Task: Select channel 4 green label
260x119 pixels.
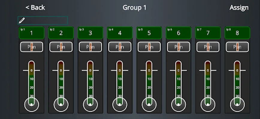Action: tap(120, 33)
